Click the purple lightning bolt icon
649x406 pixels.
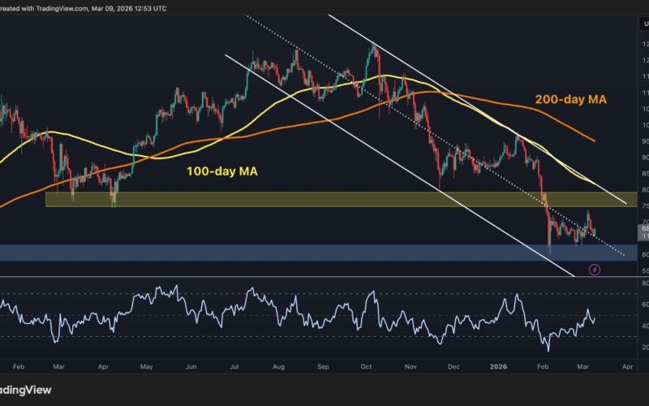pyautogui.click(x=595, y=270)
